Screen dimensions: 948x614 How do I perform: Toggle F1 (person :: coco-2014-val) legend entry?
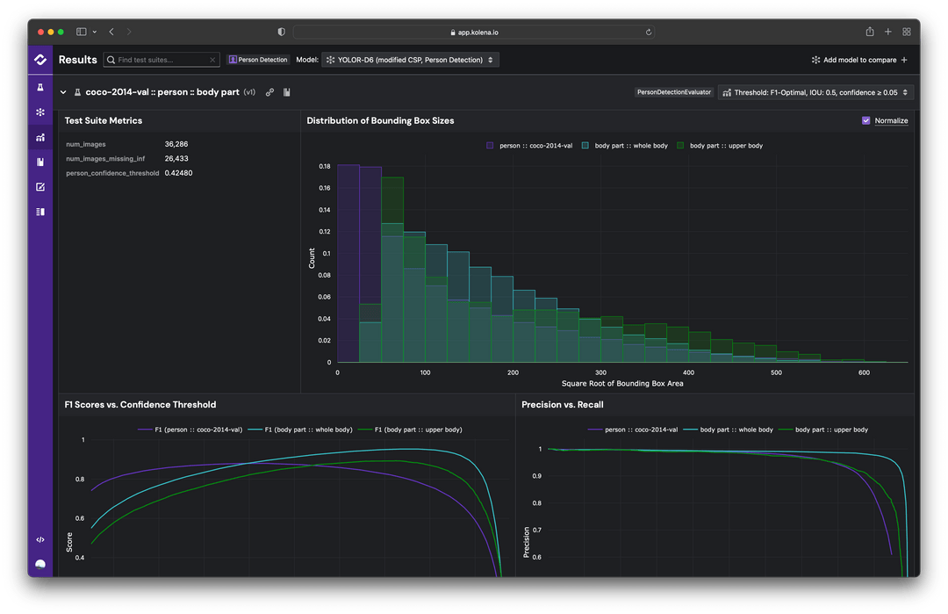pyautogui.click(x=190, y=430)
